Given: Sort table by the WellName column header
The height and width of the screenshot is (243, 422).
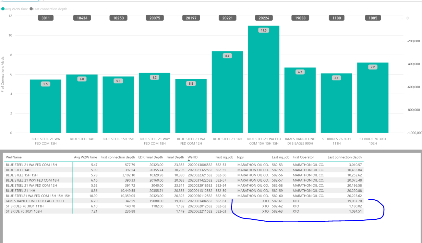Looking at the screenshot, I should 14,157.
